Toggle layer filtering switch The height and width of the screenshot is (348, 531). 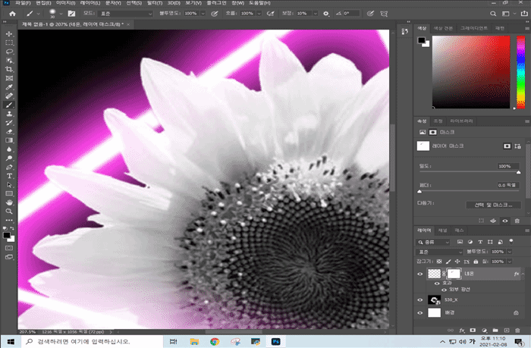511,241
